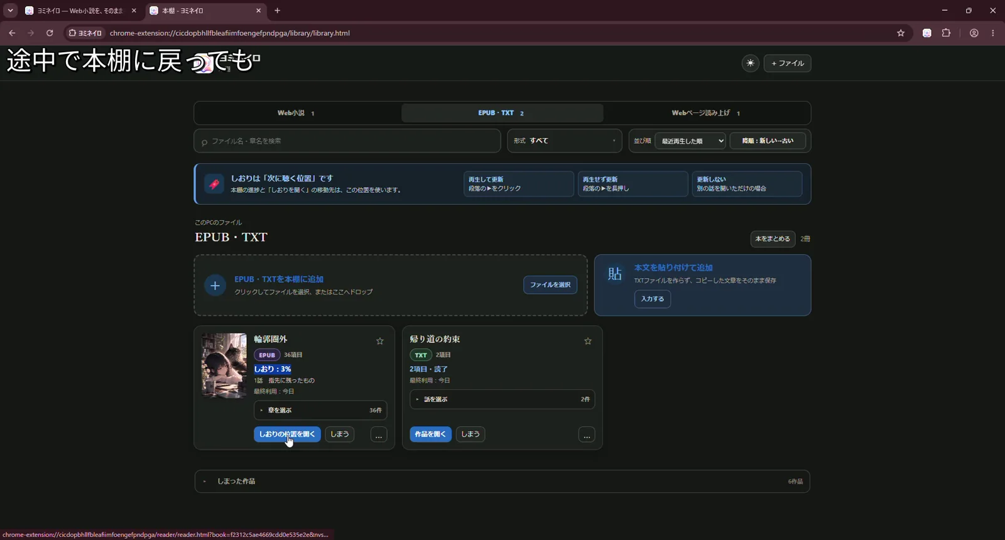Screen dimensions: 1005x540
Task: Focus the ファイル名・章名を検索 search field
Action: tap(347, 141)
